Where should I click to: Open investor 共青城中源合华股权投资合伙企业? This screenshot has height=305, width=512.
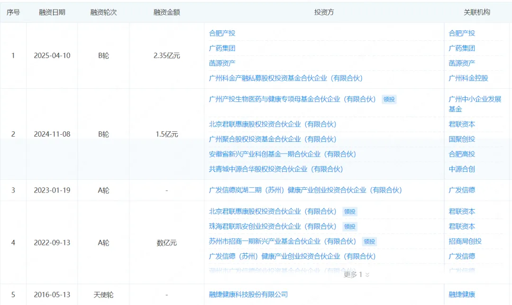click(x=276, y=169)
